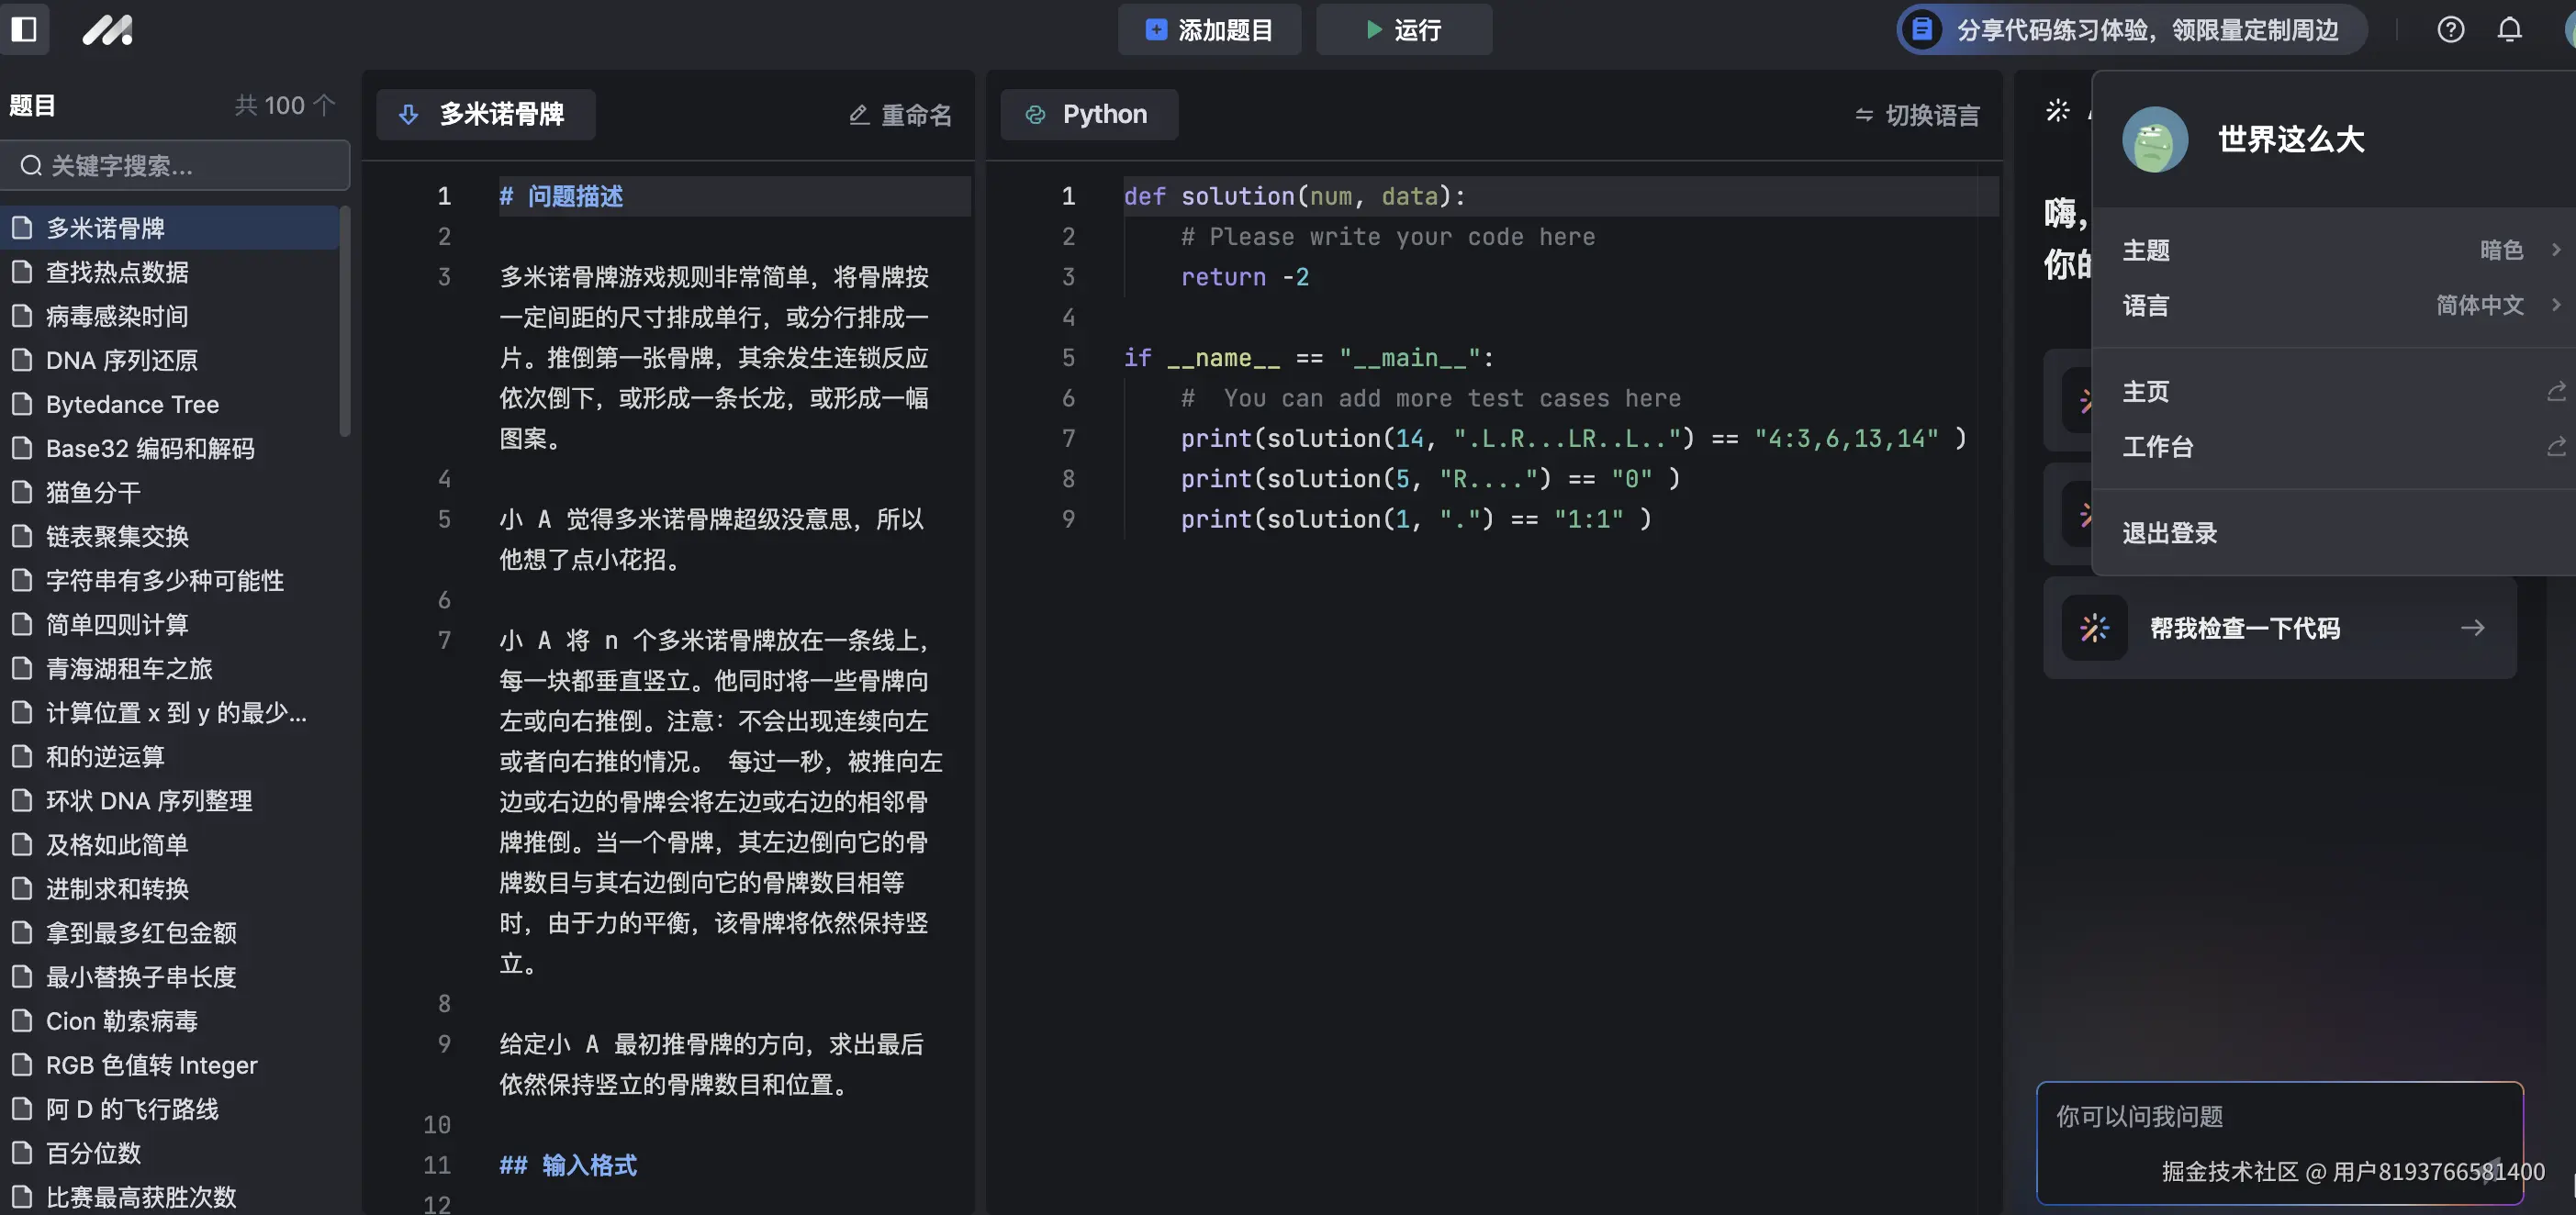Send the 帮我检查一下代码 suggestion arrow
This screenshot has height=1215, width=2576.
(2473, 628)
